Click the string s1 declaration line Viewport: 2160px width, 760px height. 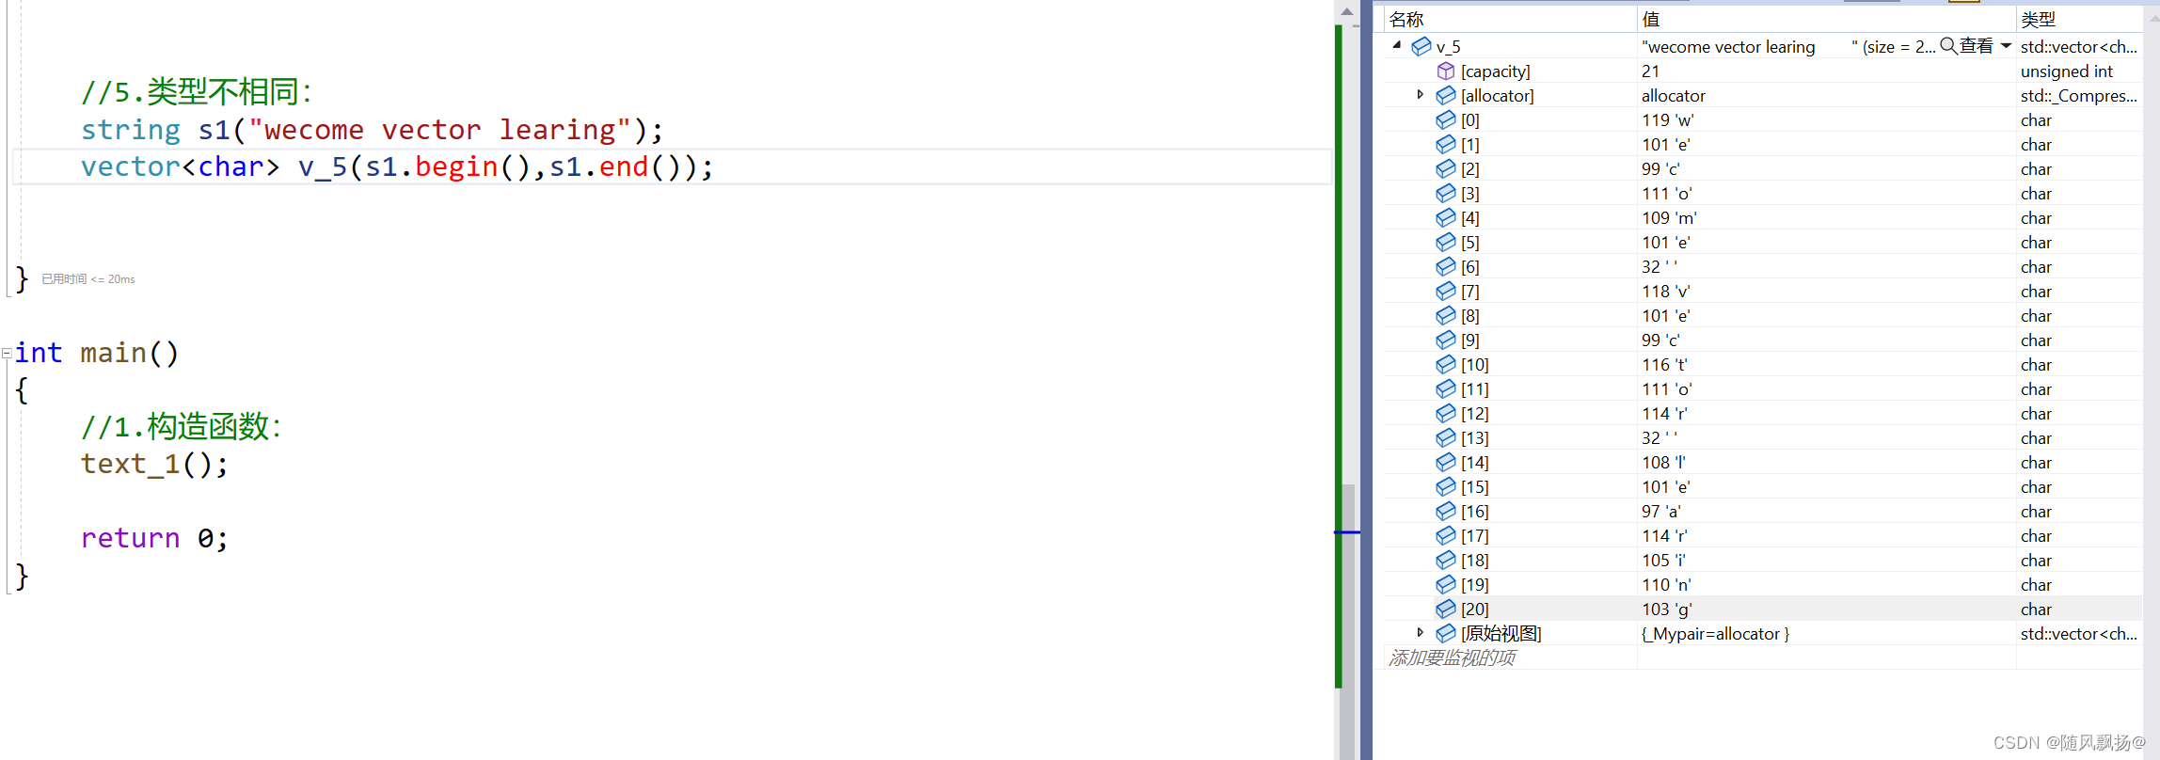tap(372, 130)
